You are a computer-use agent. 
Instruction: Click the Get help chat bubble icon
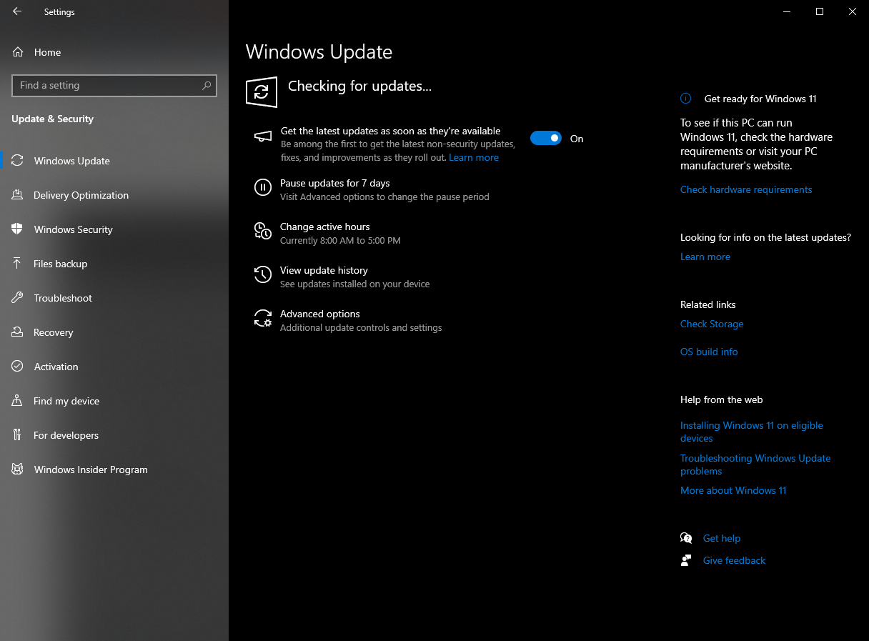(x=686, y=538)
